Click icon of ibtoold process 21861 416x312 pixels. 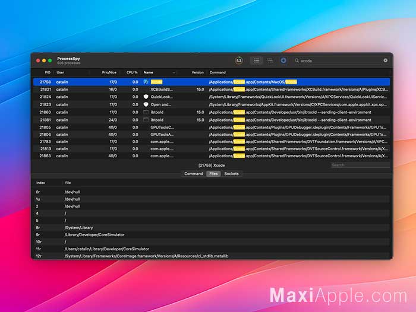pyautogui.click(x=146, y=120)
